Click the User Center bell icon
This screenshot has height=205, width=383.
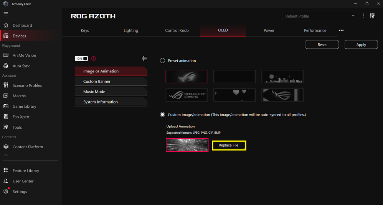(x=6, y=181)
